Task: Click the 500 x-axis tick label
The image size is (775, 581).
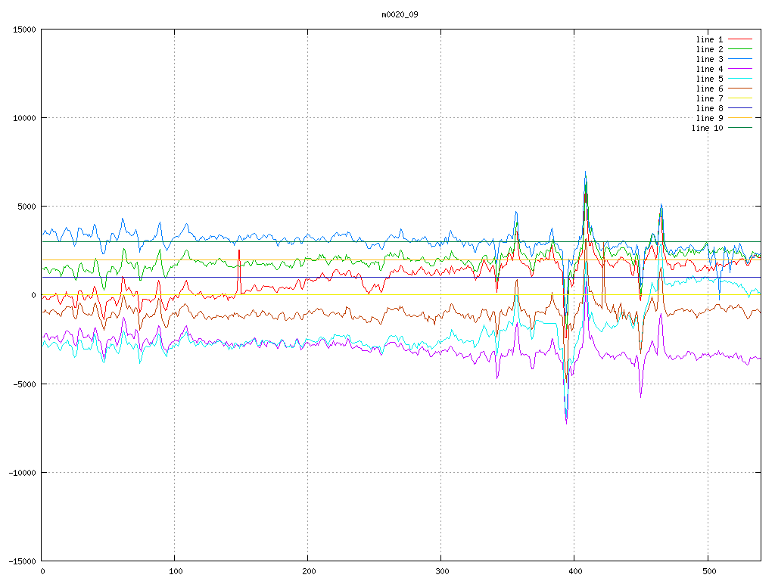Action: pyautogui.click(x=707, y=572)
